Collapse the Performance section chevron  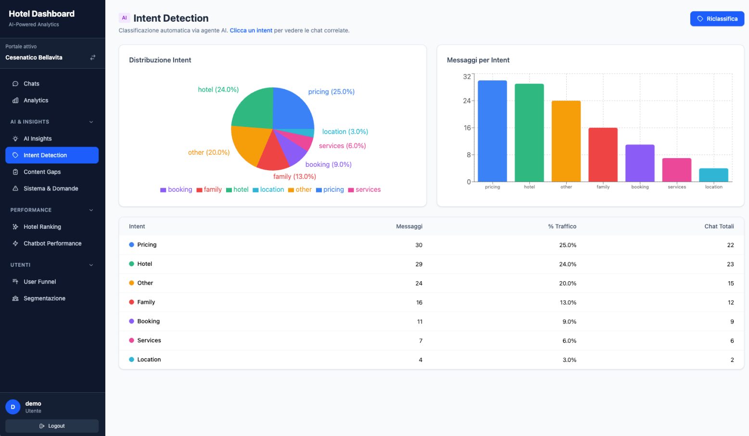point(91,210)
